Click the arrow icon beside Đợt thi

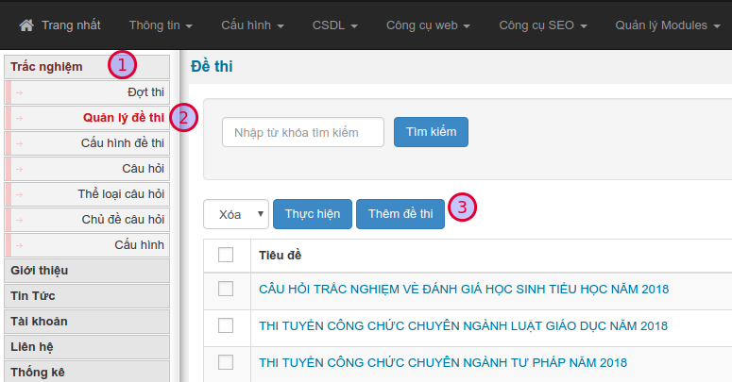[20, 92]
